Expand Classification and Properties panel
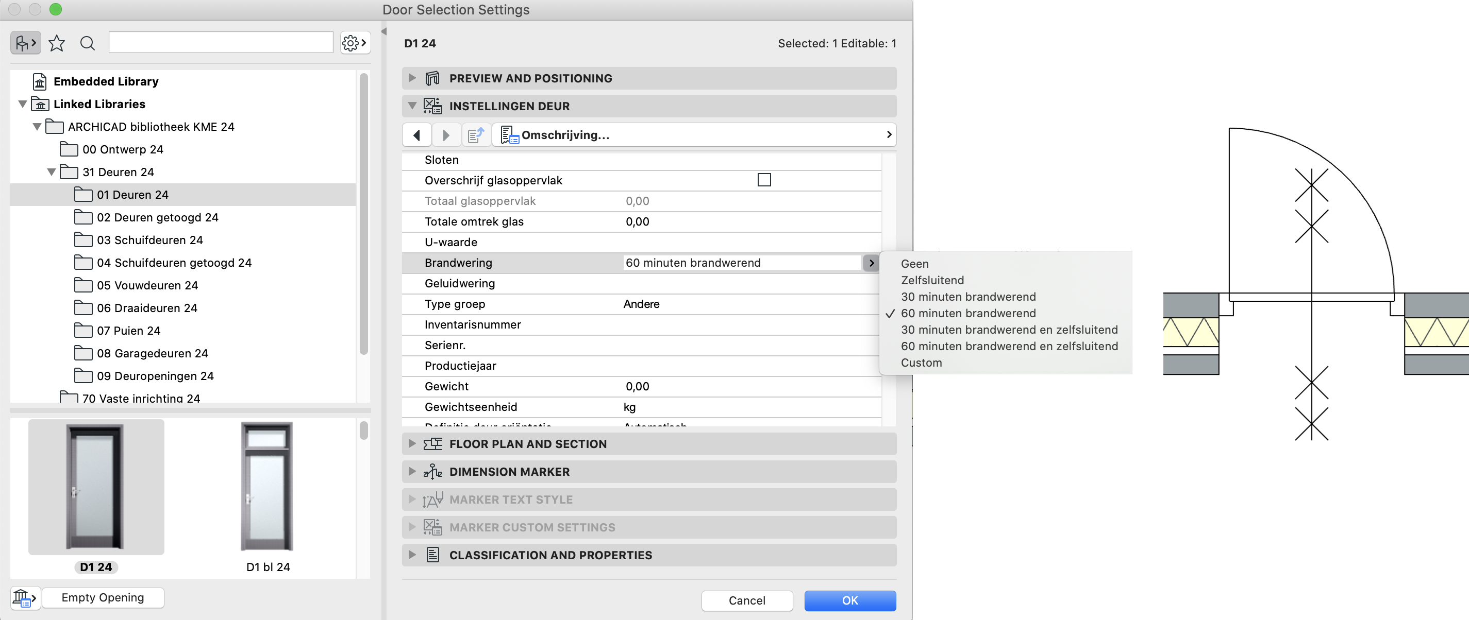Viewport: 1469px width, 620px height. 412,555
